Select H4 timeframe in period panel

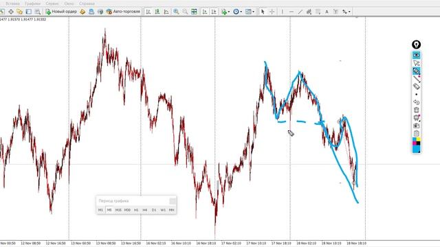145,210
